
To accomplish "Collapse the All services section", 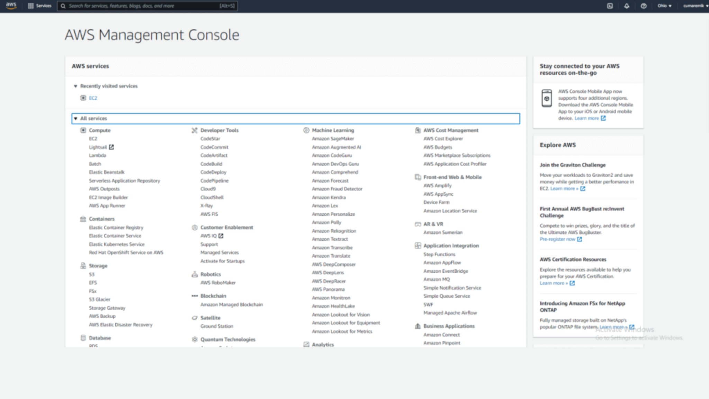I will pyautogui.click(x=75, y=118).
